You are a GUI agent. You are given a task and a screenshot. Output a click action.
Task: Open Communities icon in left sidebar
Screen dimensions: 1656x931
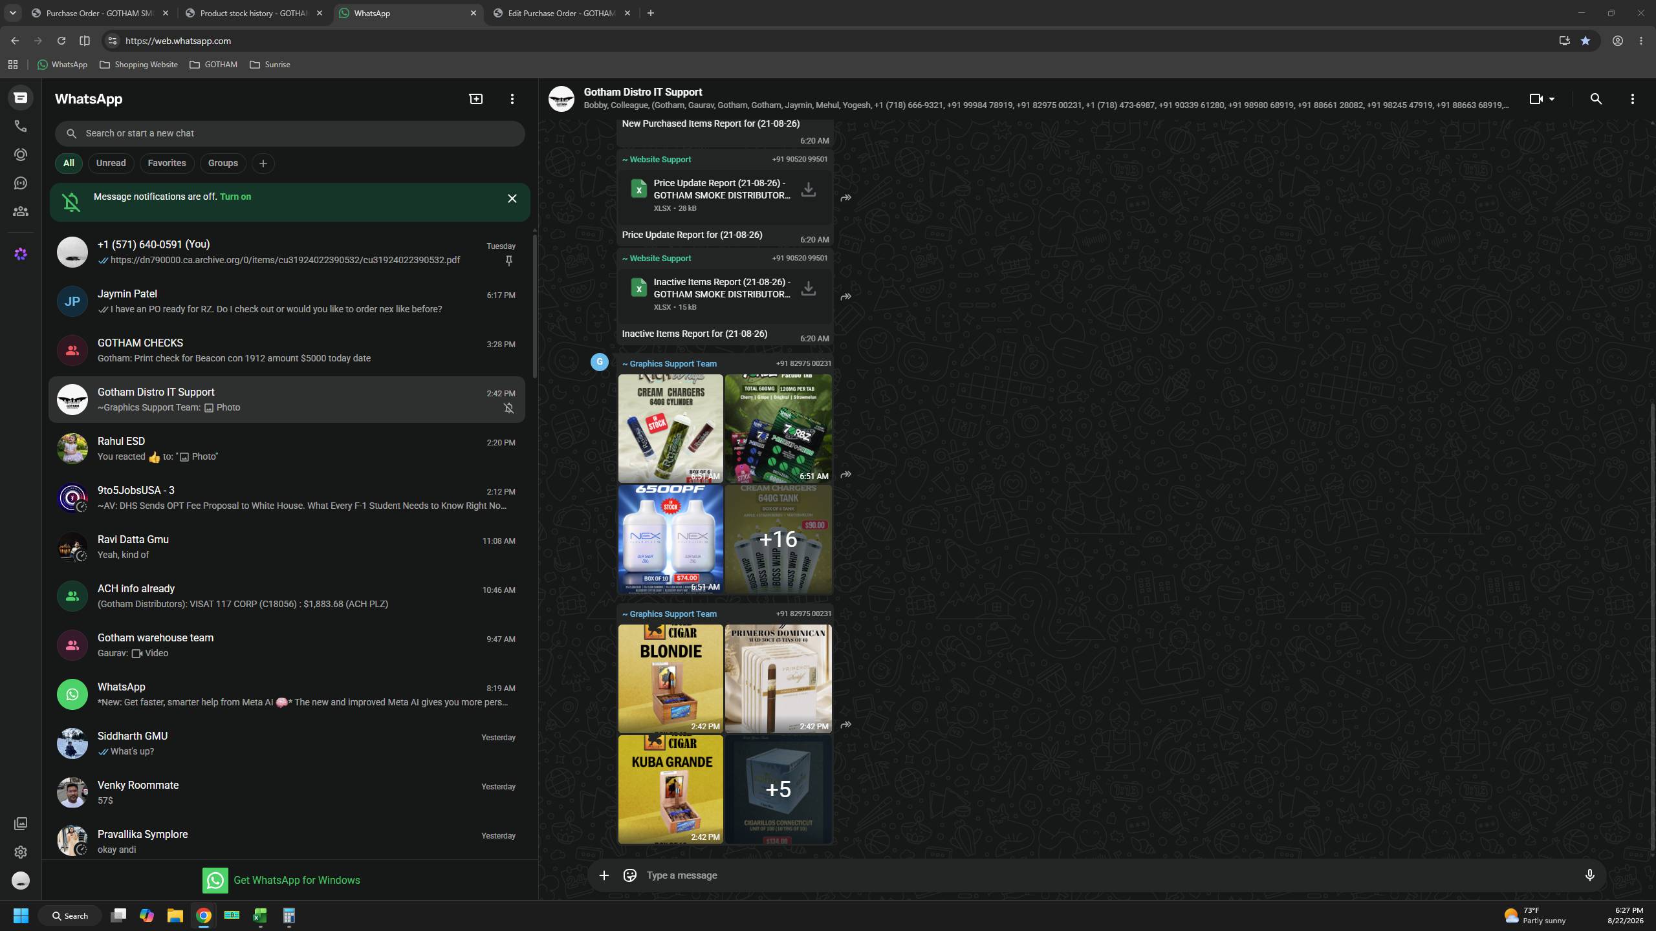click(x=21, y=211)
